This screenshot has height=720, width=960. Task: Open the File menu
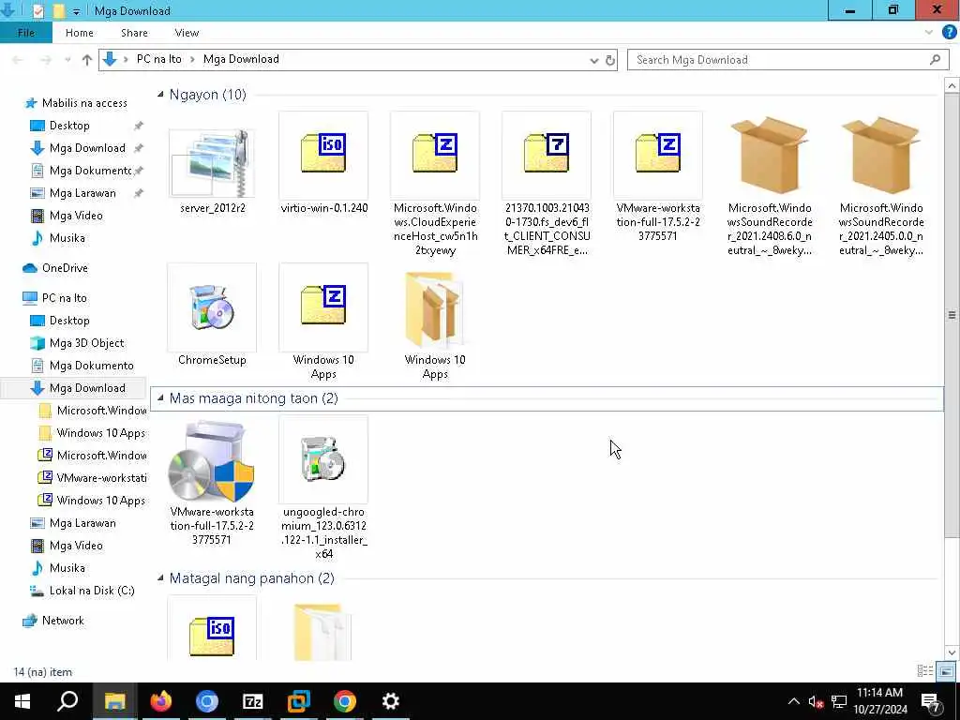click(25, 33)
